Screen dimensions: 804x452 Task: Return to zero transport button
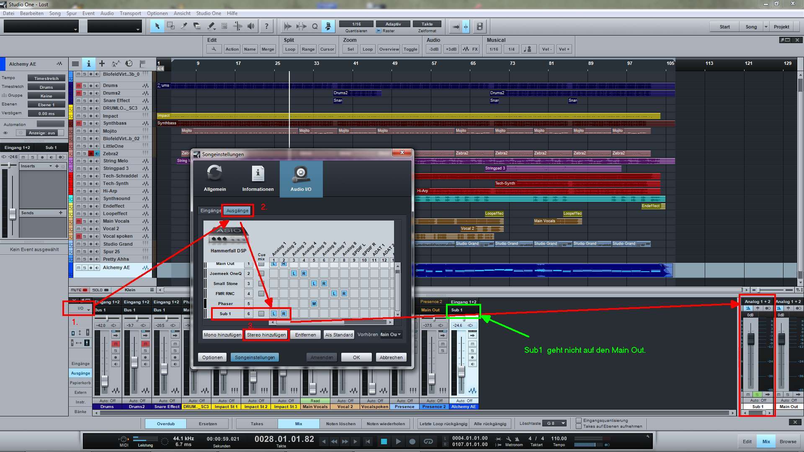point(368,441)
